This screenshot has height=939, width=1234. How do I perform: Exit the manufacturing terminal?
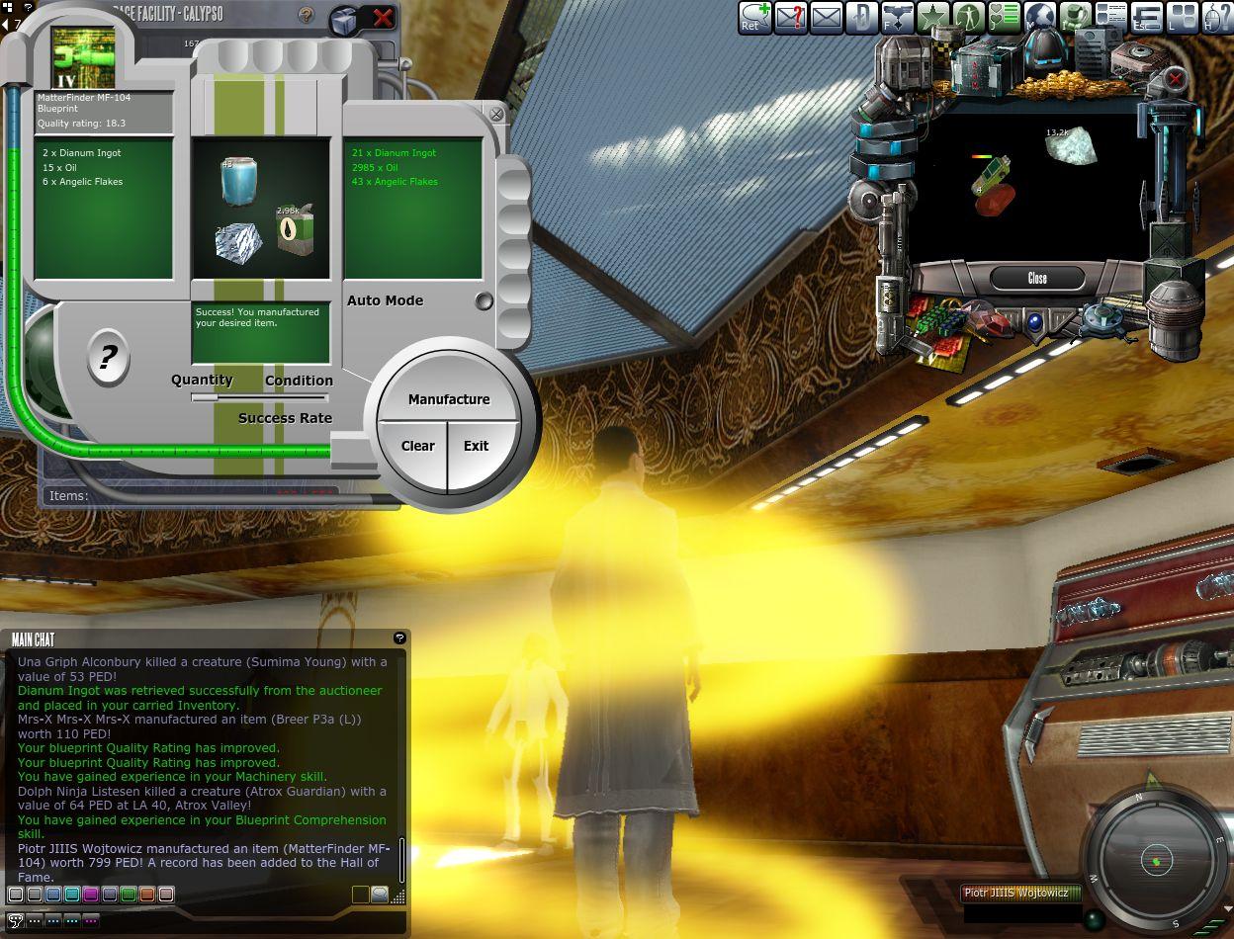pos(477,446)
